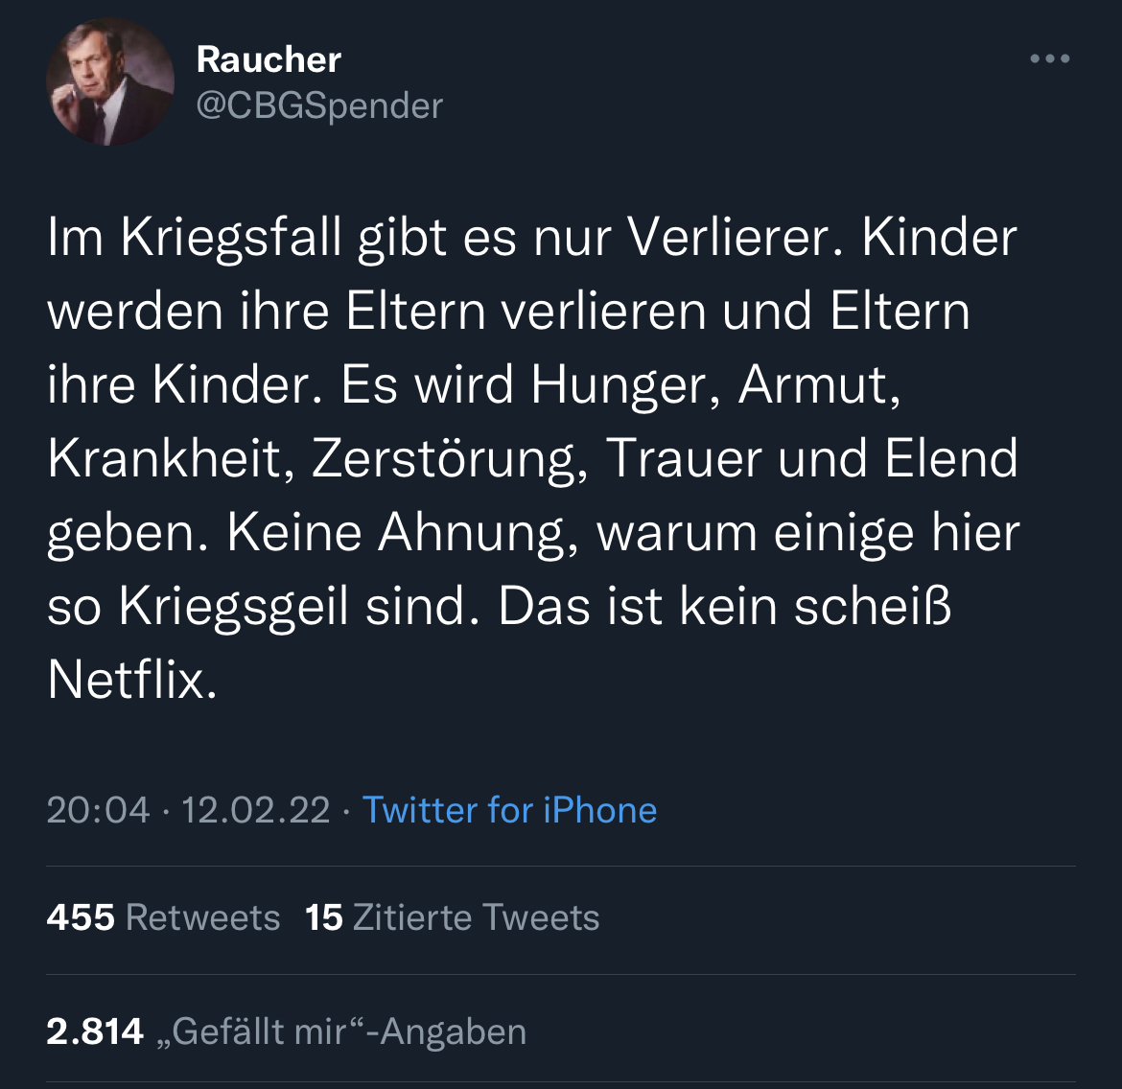Click the 20:04 timestamp
1122x1089 pixels.
98,810
